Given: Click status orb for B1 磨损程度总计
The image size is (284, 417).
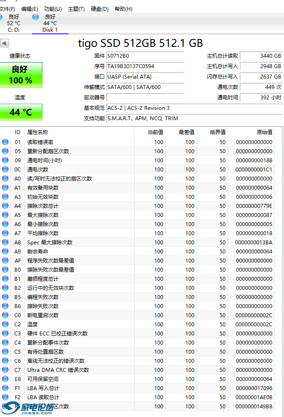Looking at the screenshot, I should [x=5, y=279].
